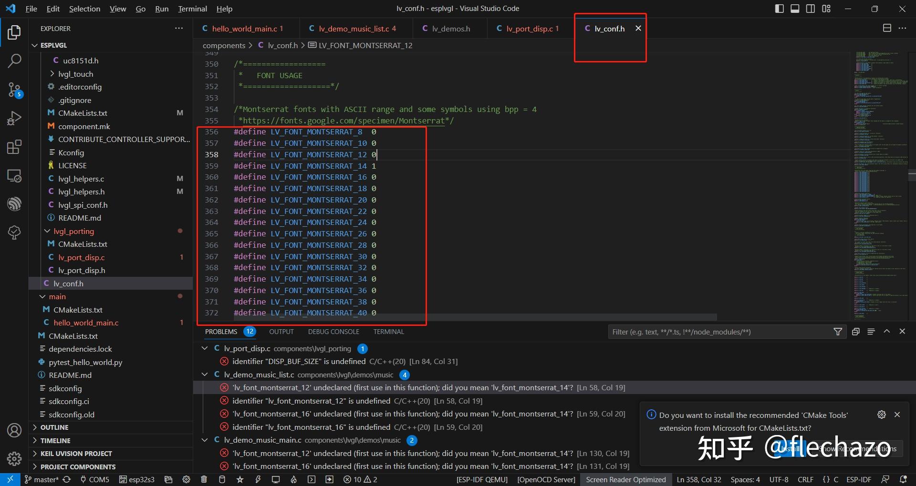
Task: Collapse lv_demo_music_main.c problems group
Action: [205, 440]
